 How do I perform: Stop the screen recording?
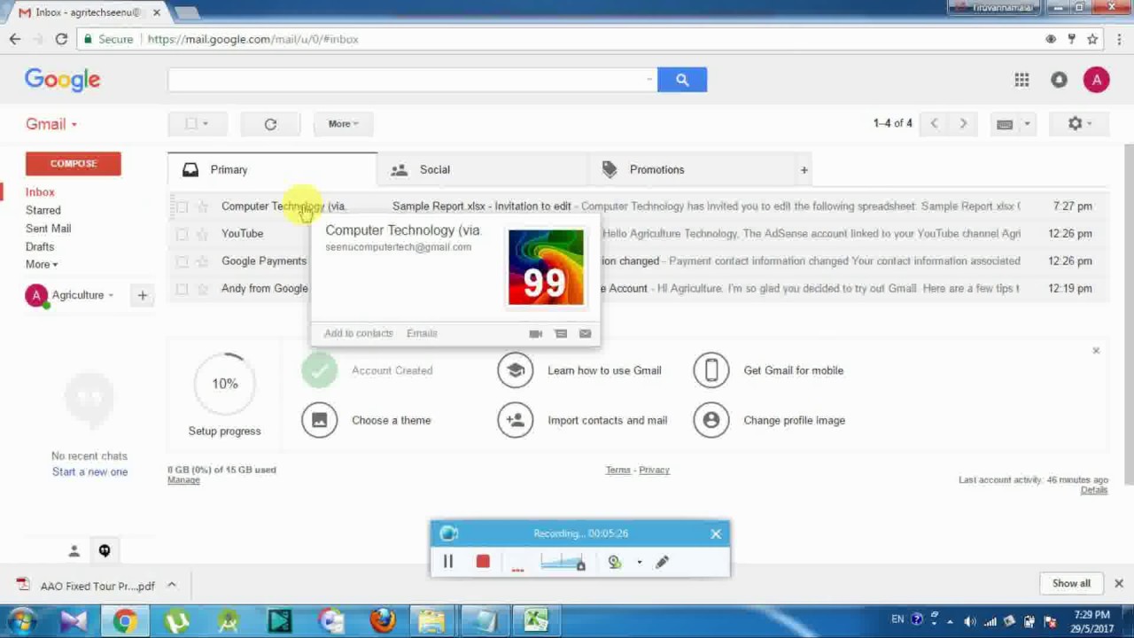(x=483, y=562)
